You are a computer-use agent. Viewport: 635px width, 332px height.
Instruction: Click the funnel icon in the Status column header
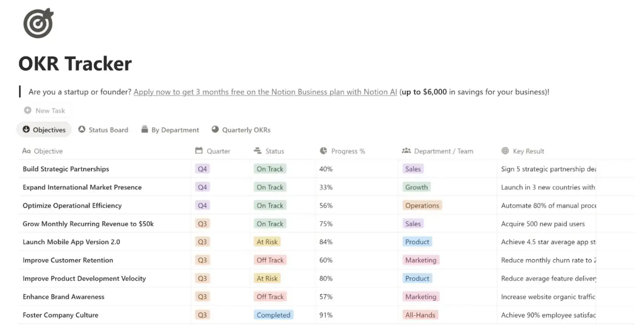click(x=257, y=151)
